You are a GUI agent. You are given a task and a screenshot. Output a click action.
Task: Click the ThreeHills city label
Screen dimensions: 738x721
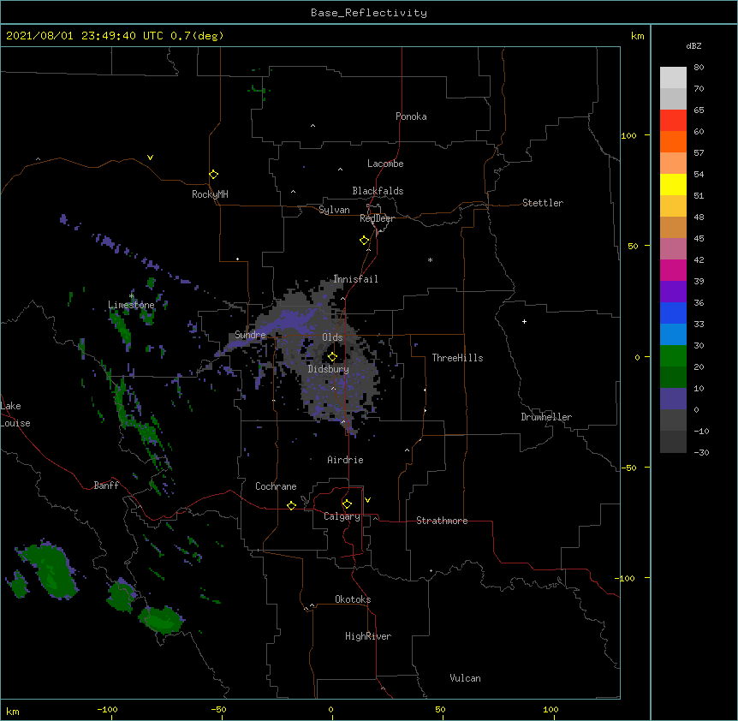pyautogui.click(x=457, y=358)
